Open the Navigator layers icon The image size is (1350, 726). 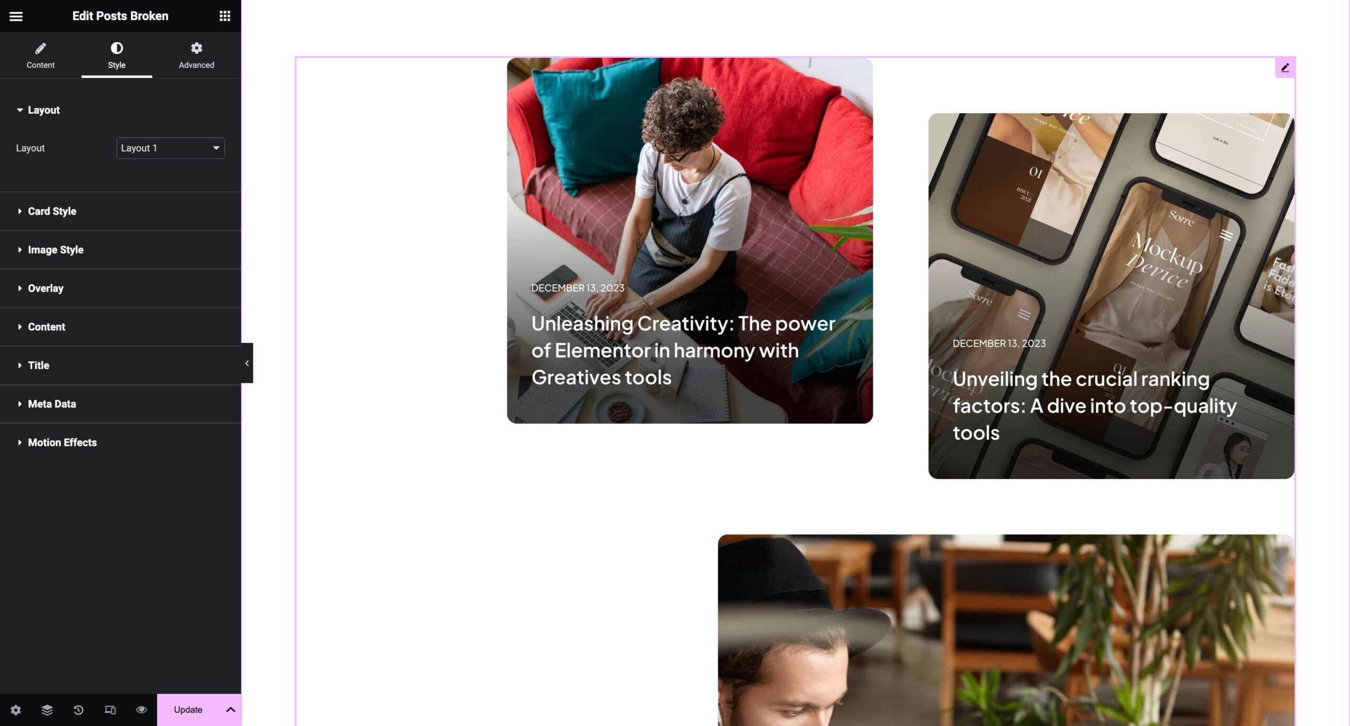tap(47, 710)
